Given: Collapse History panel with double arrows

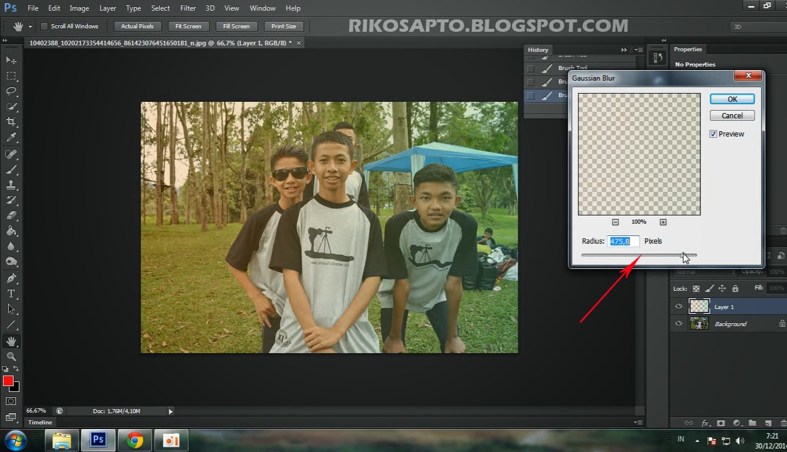Looking at the screenshot, I should coord(624,50).
